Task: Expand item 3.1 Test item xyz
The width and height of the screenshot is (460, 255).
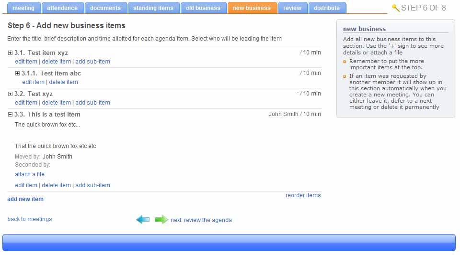Action: pos(11,53)
